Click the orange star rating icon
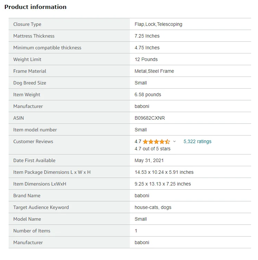 (x=156, y=142)
